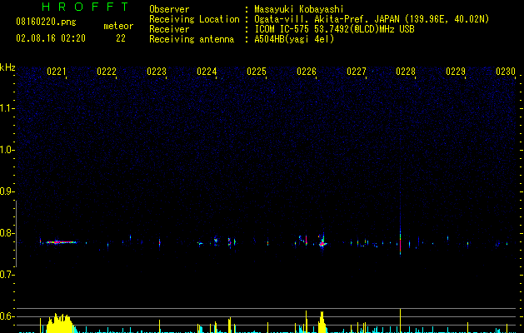This screenshot has height=333, width=524.
Task: Click the meteor count value 22
Action: [121, 38]
